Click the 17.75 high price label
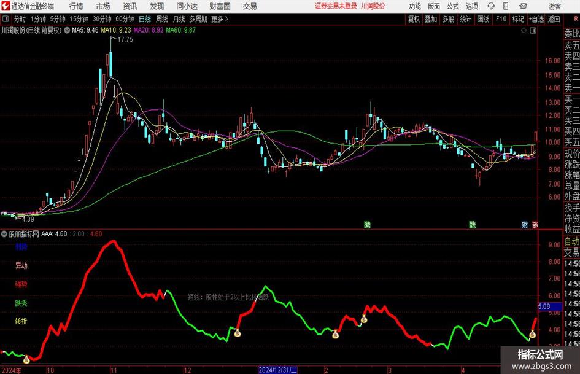The height and width of the screenshot is (374, 580). click(x=125, y=40)
